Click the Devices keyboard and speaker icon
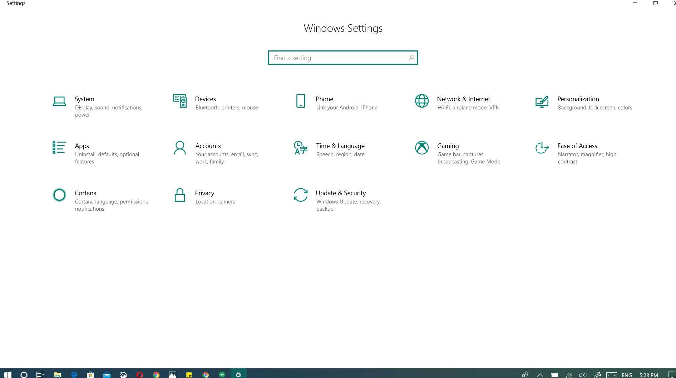The height and width of the screenshot is (378, 676). [180, 101]
